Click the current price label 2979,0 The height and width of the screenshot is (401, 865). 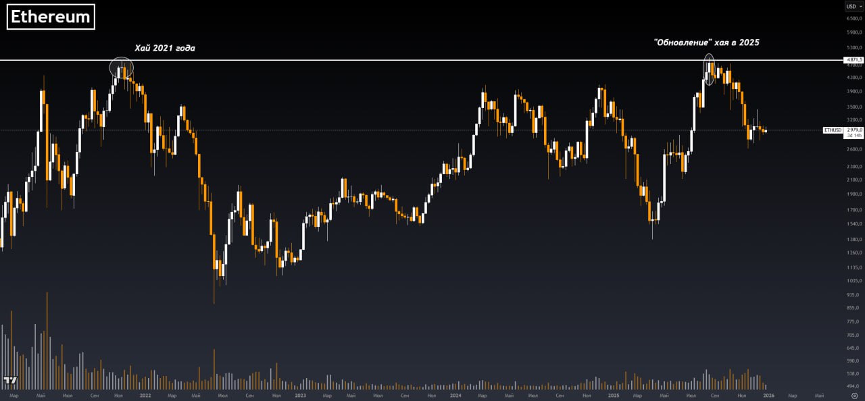[854, 130]
